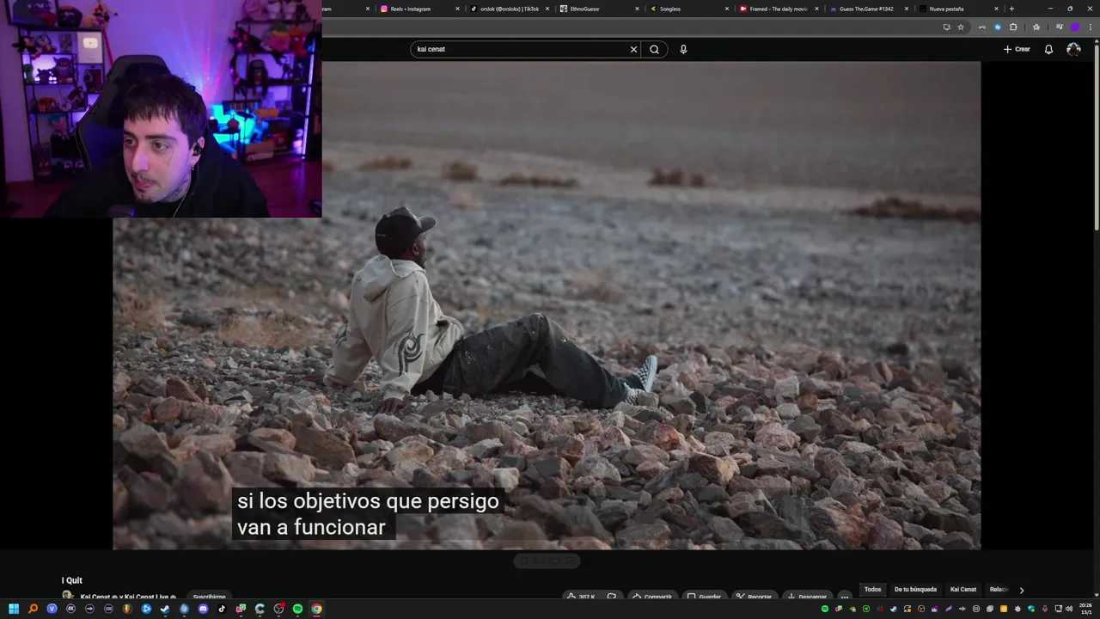Click the Chrome icon in the taskbar
1100x619 pixels.
[x=316, y=609]
